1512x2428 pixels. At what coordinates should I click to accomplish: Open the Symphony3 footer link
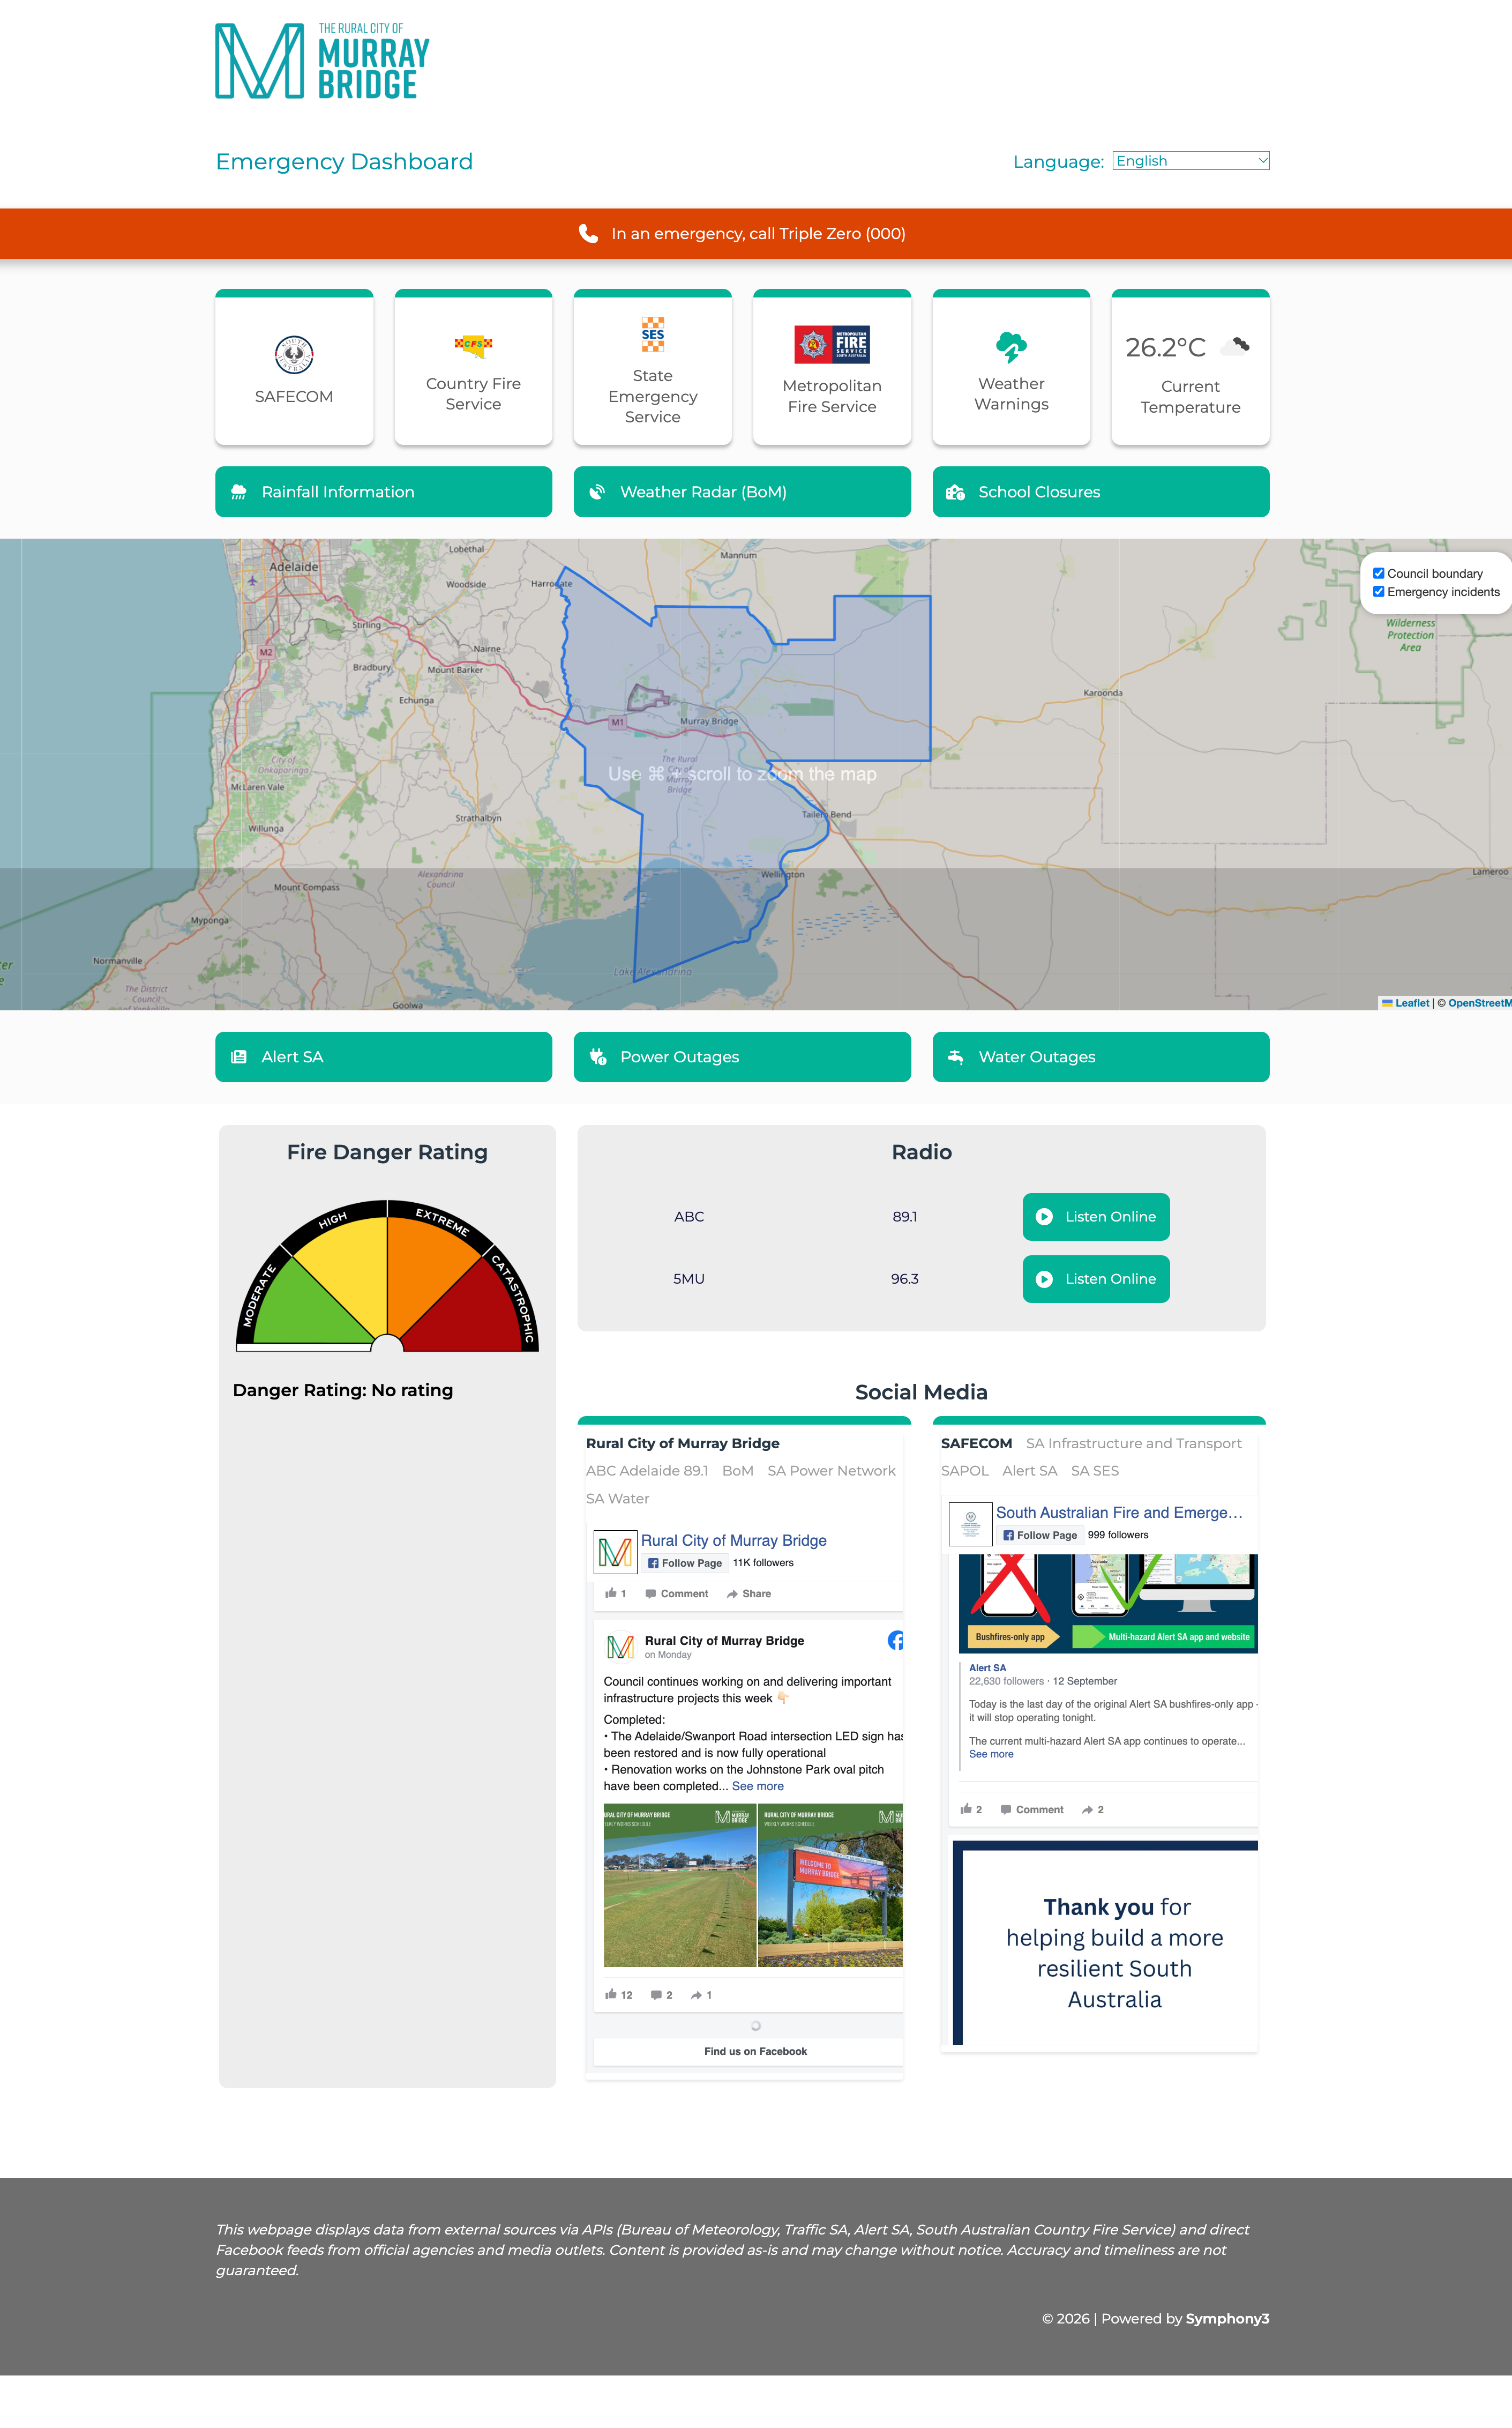coord(1227,2318)
